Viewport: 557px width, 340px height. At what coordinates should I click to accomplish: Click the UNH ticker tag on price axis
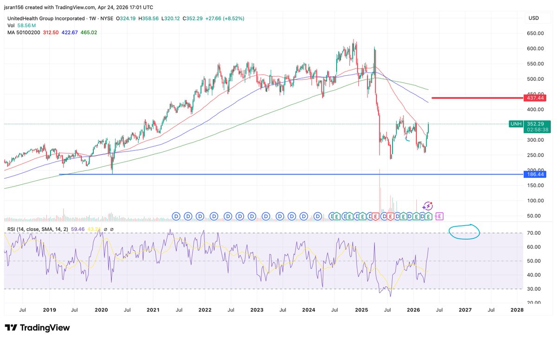(516, 124)
